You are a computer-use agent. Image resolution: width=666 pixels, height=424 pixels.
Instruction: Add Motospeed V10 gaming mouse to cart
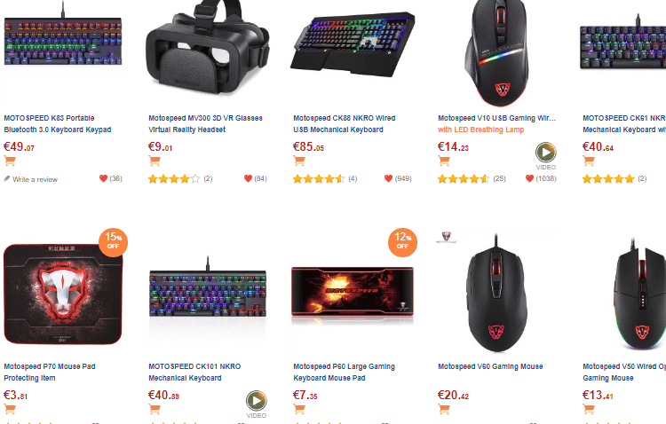tap(444, 161)
